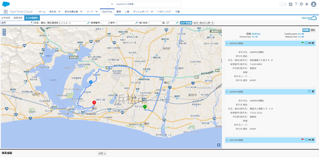319x157 pixels.
Task: Select the Opti-Time tab
Action: click(107, 11)
